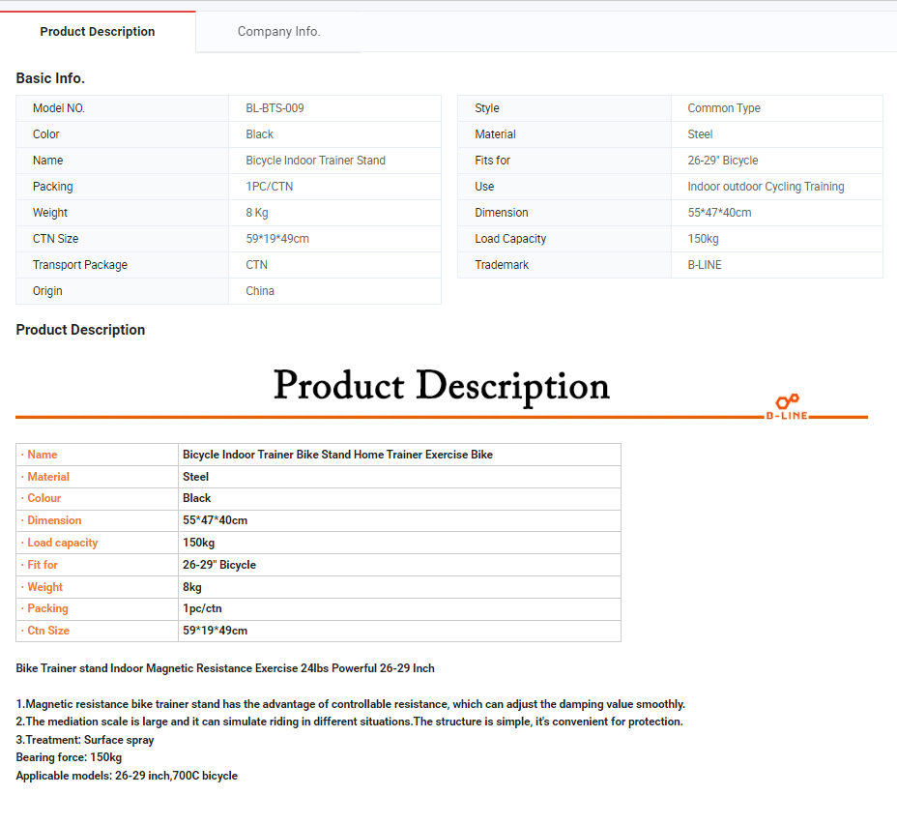Click the Treatment: Surface spray line
This screenshot has width=897, height=825.
(x=85, y=740)
